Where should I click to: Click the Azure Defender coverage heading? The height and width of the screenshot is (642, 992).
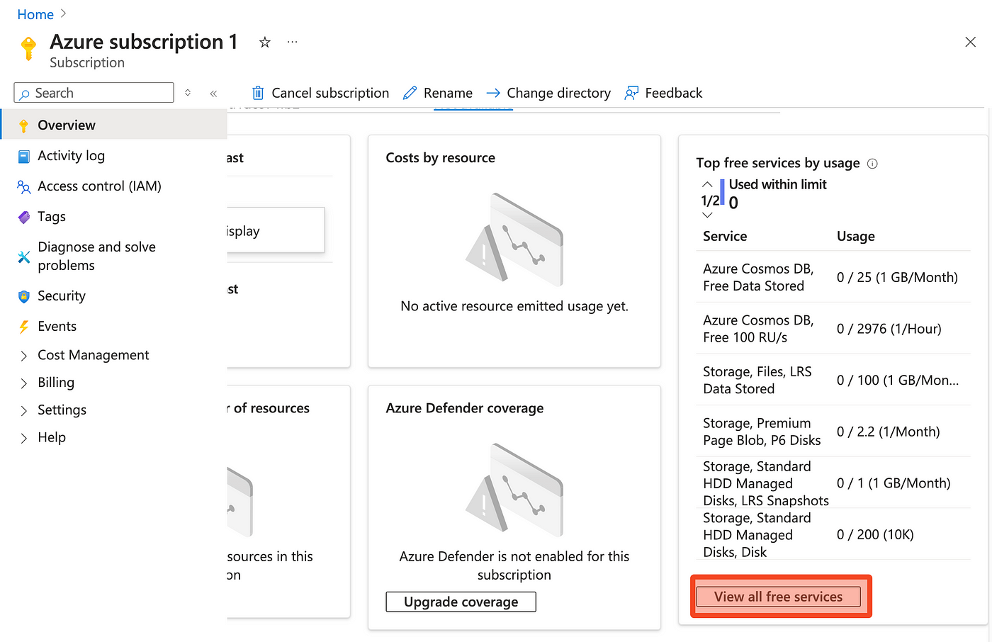(465, 408)
